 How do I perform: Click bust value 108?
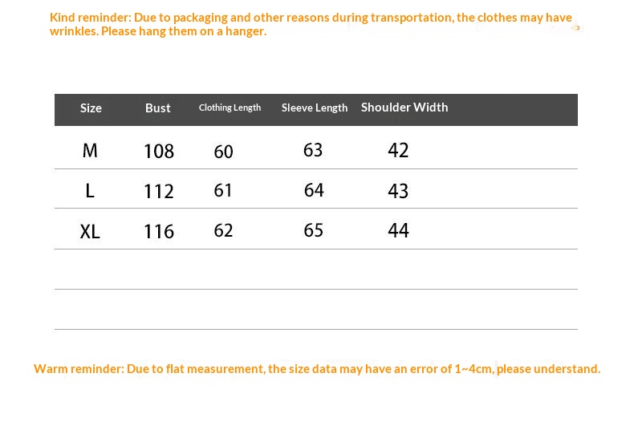pyautogui.click(x=159, y=151)
